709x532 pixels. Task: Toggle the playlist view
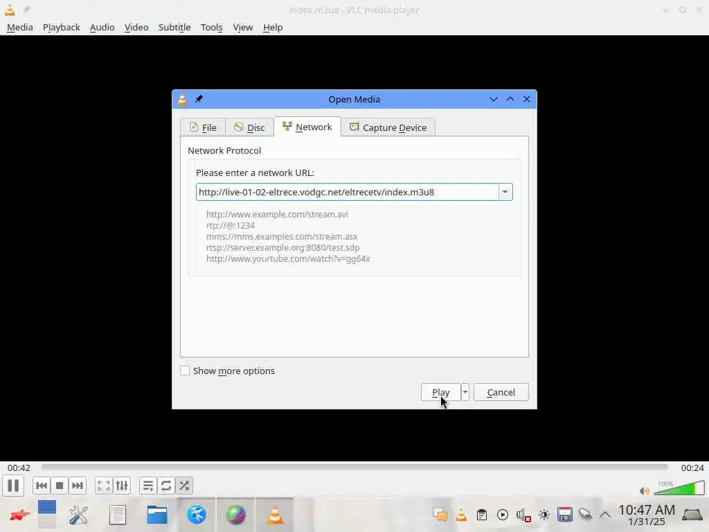pyautogui.click(x=148, y=486)
